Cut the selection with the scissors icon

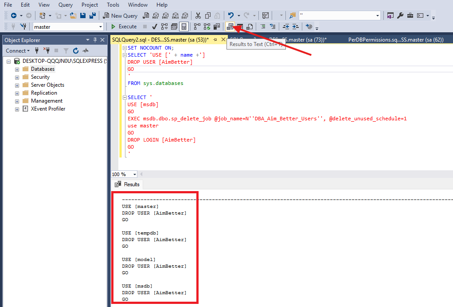coord(198,15)
